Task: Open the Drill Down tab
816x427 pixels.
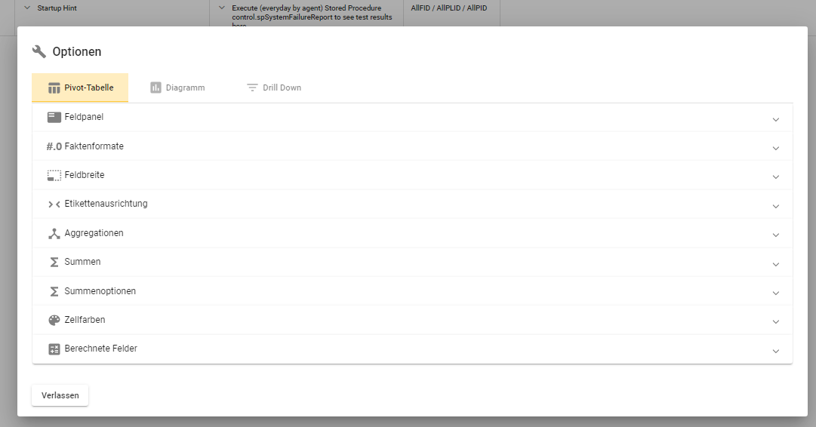Action: pos(273,88)
